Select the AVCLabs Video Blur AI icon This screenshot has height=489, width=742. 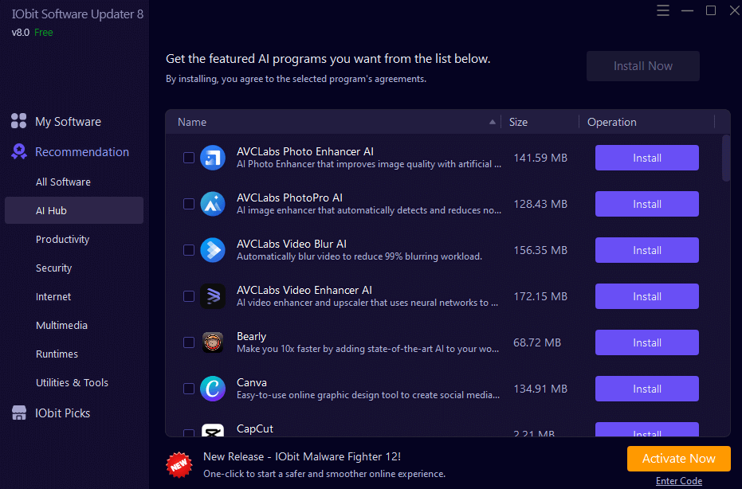coord(213,250)
